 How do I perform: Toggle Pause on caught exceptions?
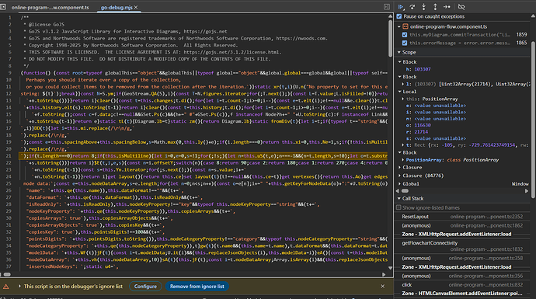click(x=399, y=16)
